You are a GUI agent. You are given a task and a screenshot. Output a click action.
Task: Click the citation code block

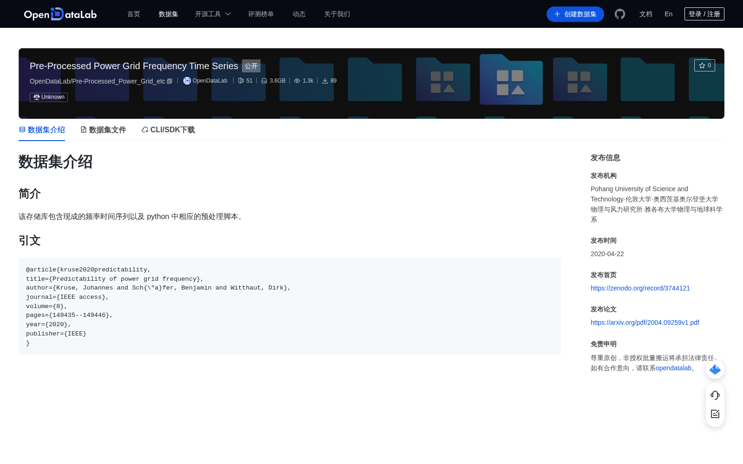pos(290,306)
